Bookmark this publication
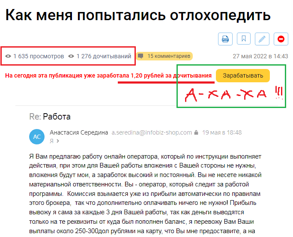This screenshot has height=237, width=293. pyautogui.click(x=244, y=39)
